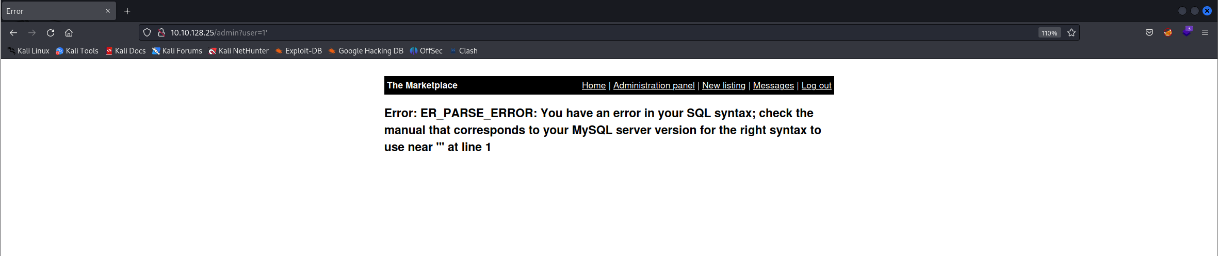Open the FoxyProxy extension icon
The width and height of the screenshot is (1218, 256).
point(1168,33)
